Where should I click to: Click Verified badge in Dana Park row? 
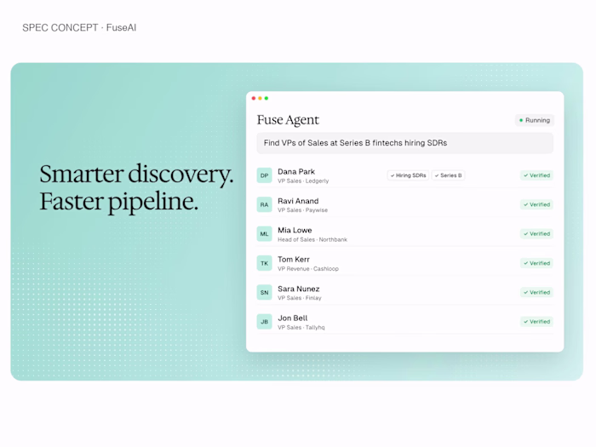click(536, 175)
